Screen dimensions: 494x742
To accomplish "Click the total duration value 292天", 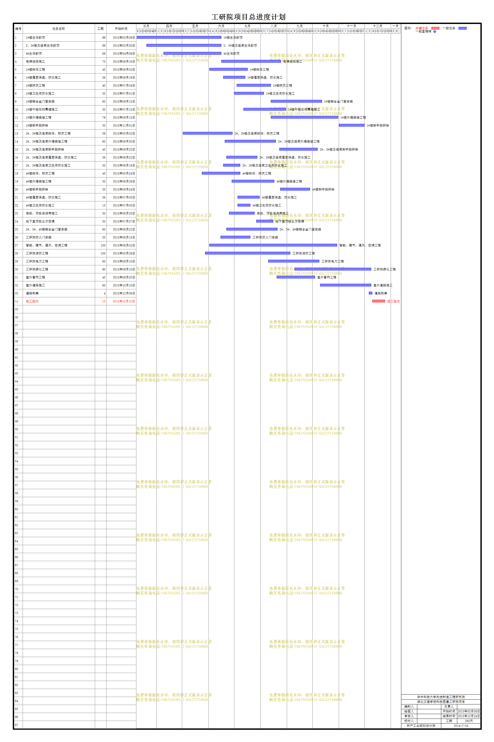I will 468,721.
